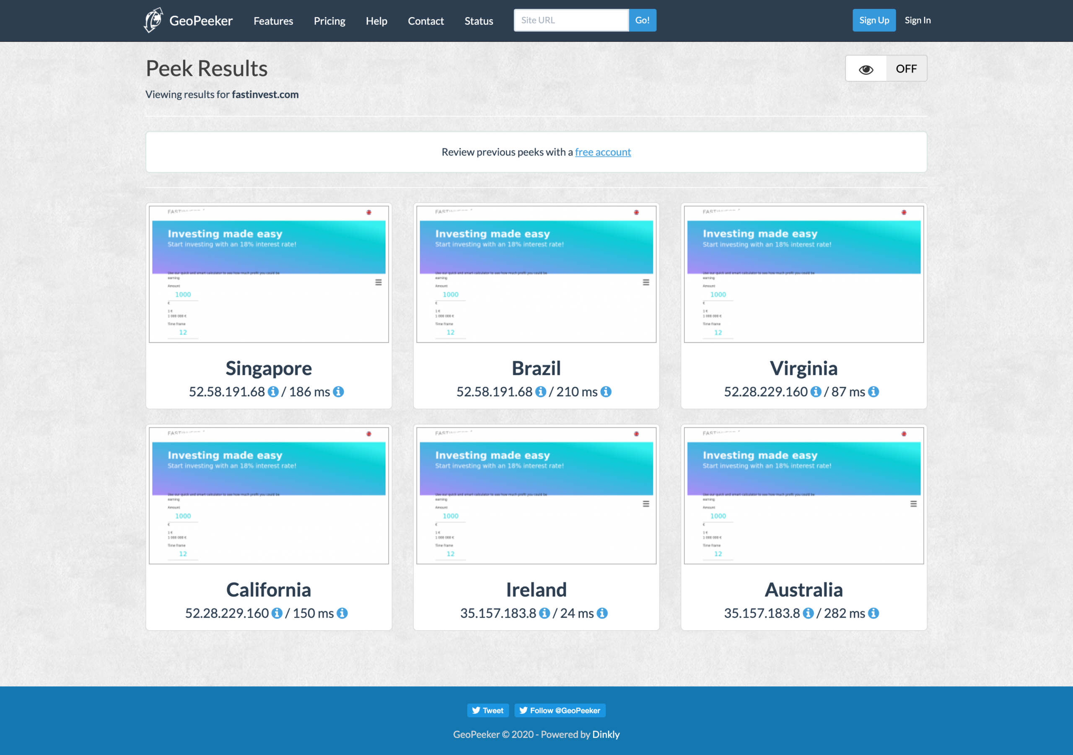The image size is (1073, 755).
Task: Open the Pricing page from navbar
Action: pyautogui.click(x=329, y=21)
